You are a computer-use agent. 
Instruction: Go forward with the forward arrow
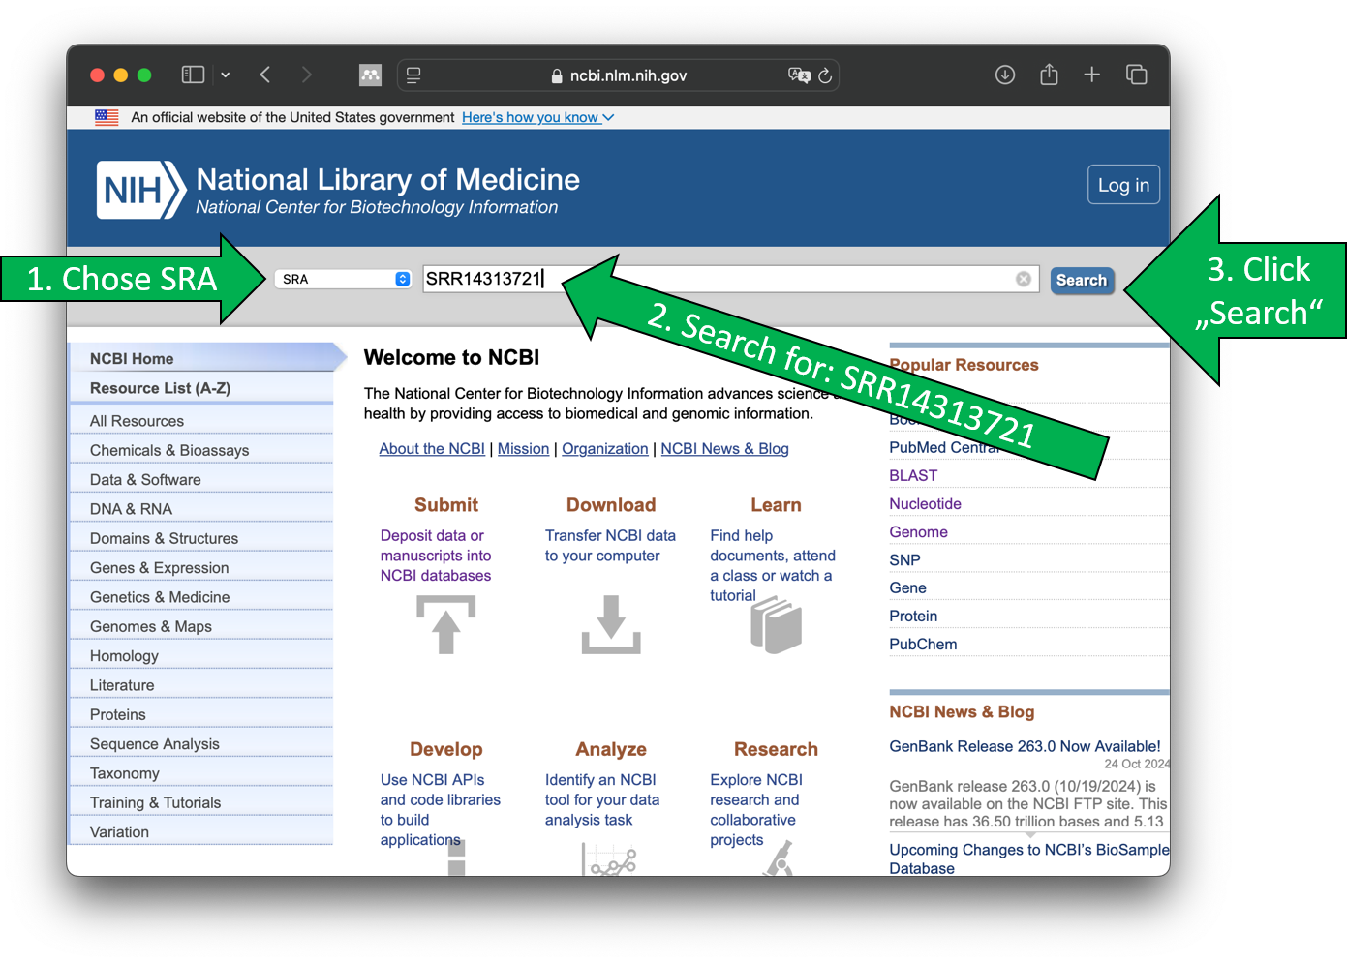point(306,75)
